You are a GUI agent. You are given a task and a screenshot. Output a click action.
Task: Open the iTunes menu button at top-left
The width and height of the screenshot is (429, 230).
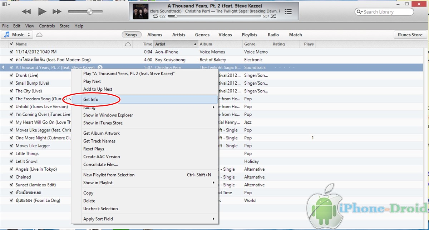click(6, 4)
